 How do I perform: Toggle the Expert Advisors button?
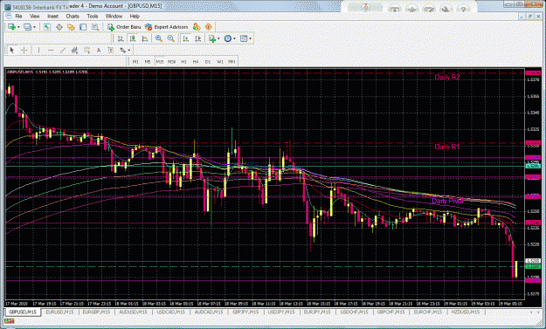click(x=167, y=27)
